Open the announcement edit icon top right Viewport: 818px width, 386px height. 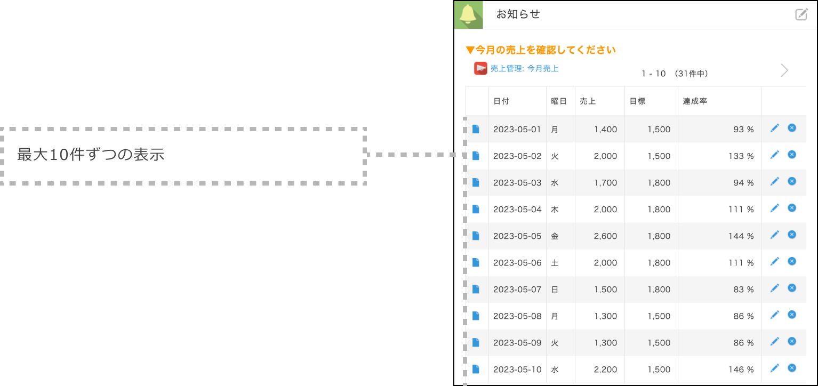click(x=801, y=14)
